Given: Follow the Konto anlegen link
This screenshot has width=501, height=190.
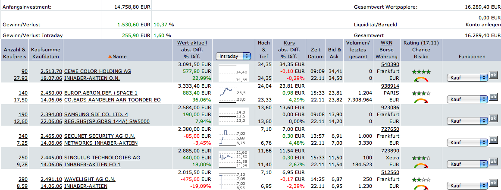Looking at the screenshot, I should click(483, 25).
